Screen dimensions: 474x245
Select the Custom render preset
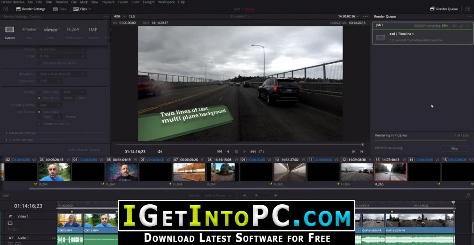tap(10, 33)
